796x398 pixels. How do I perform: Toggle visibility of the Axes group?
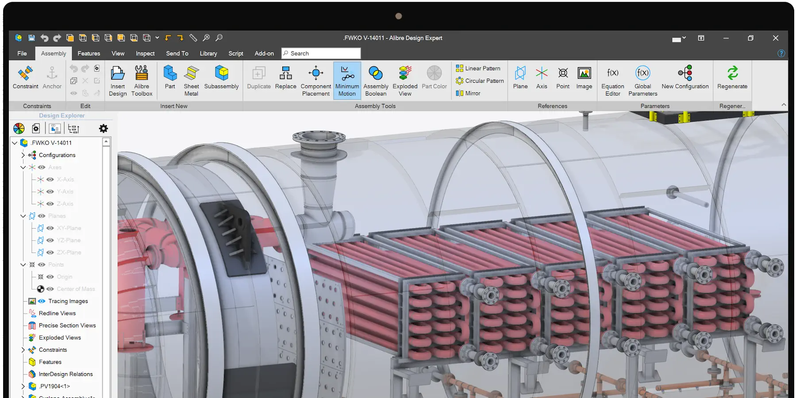pos(42,167)
